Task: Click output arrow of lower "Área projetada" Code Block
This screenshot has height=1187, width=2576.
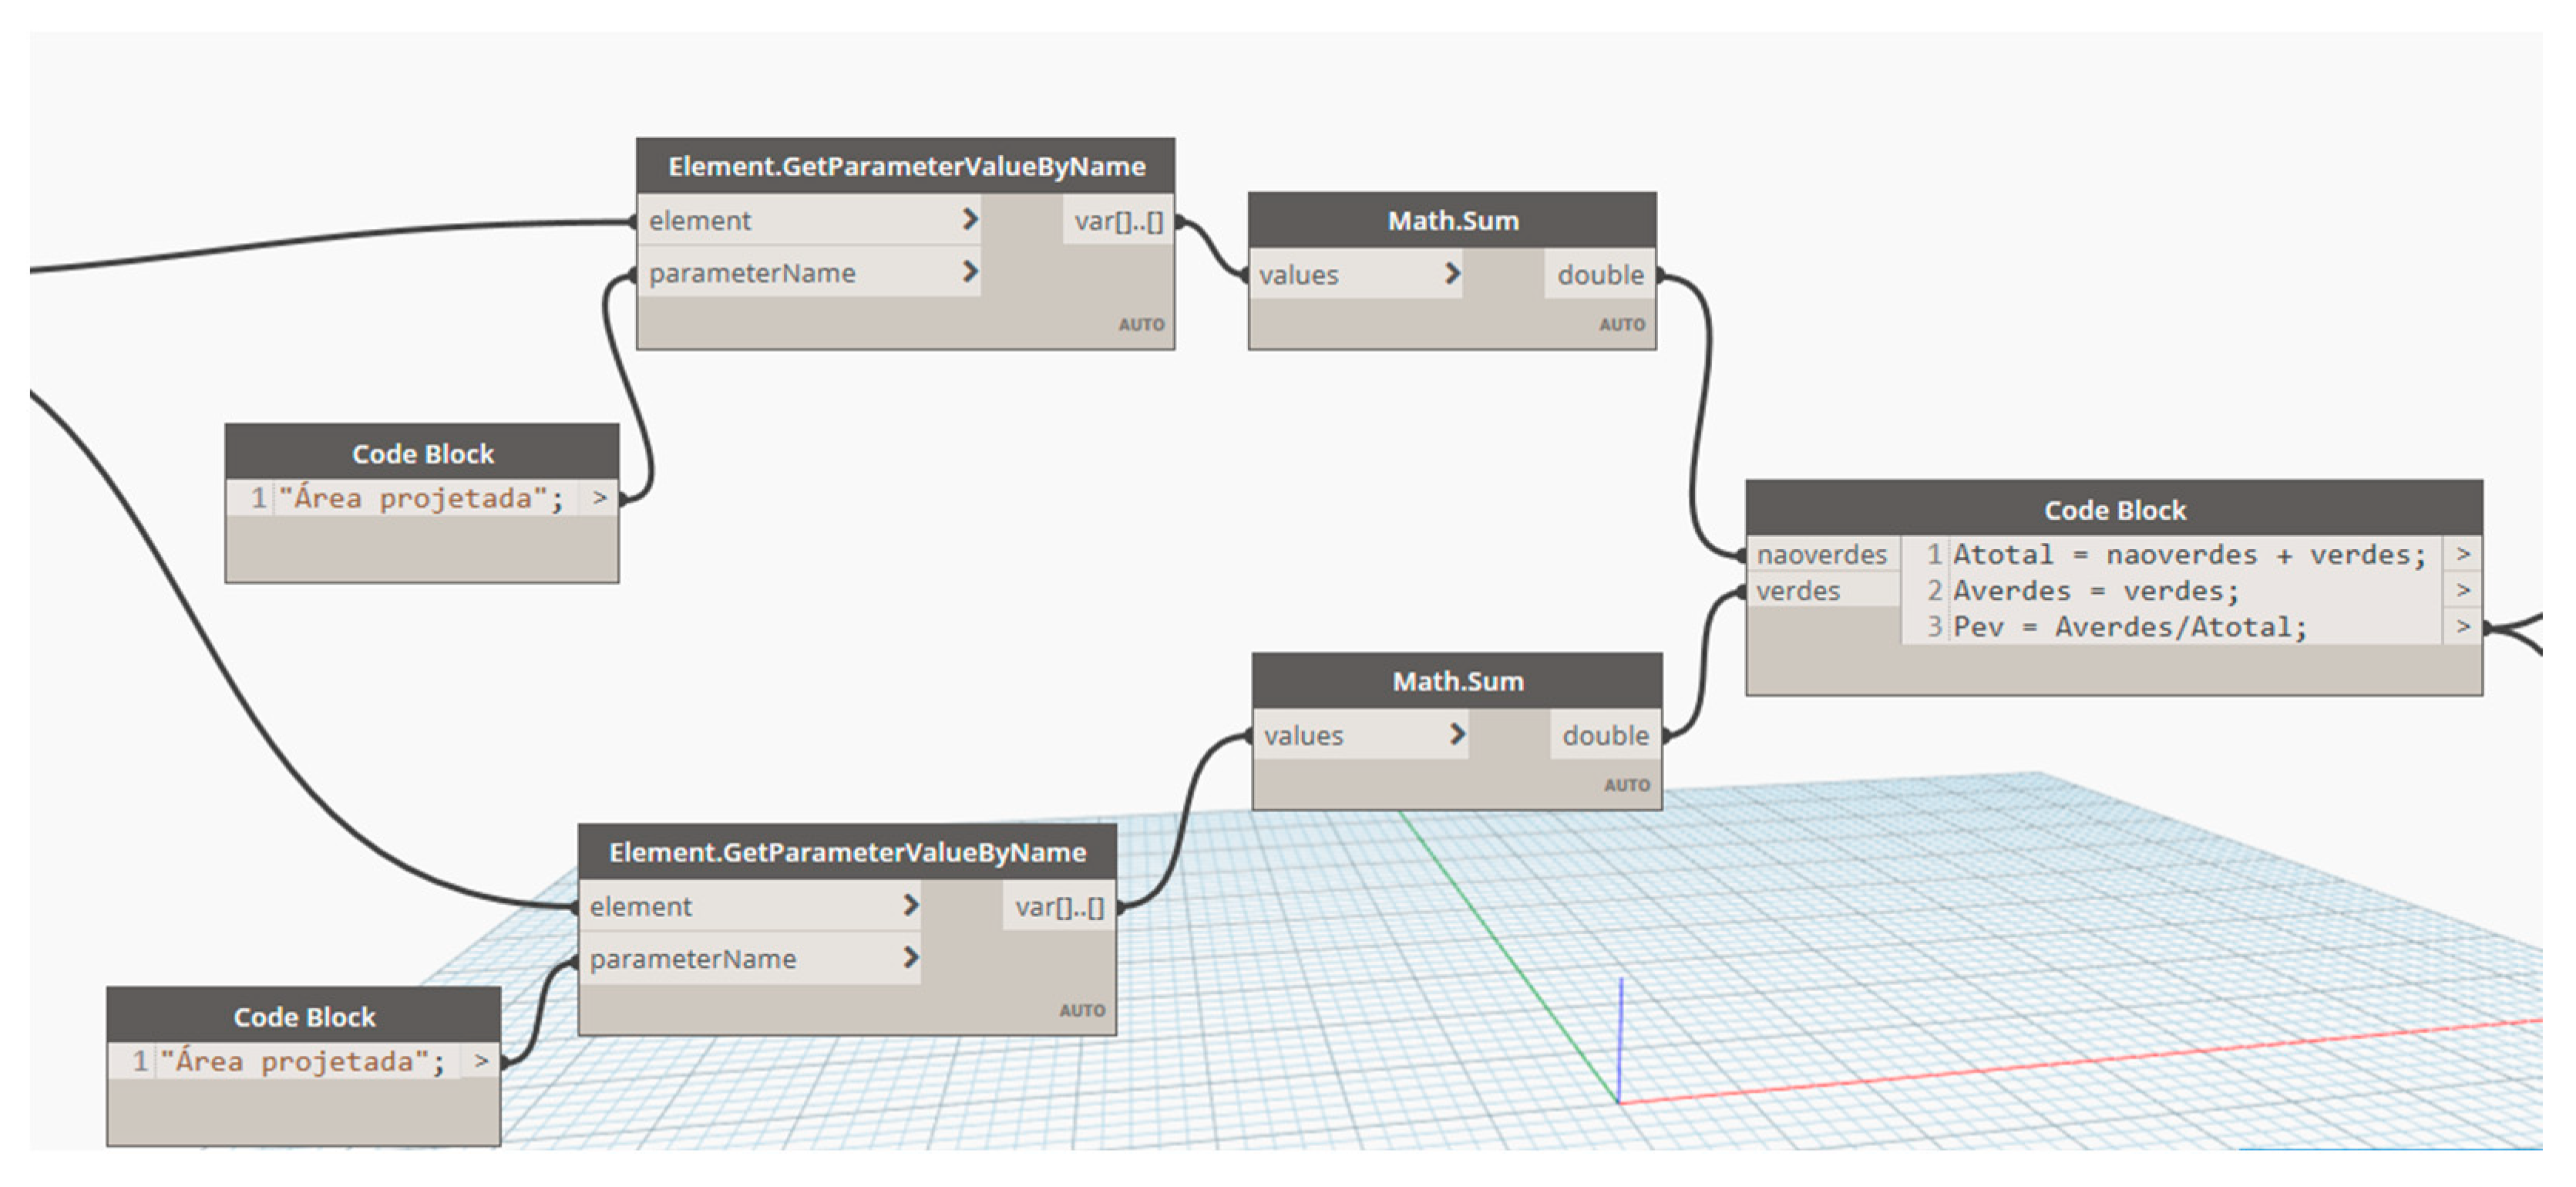Action: [x=481, y=1060]
